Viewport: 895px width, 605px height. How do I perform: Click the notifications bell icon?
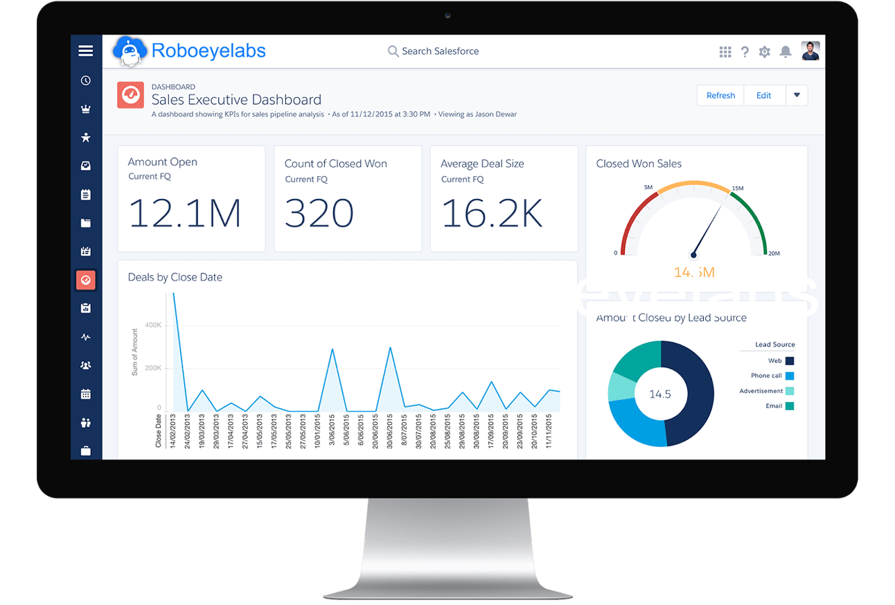786,52
